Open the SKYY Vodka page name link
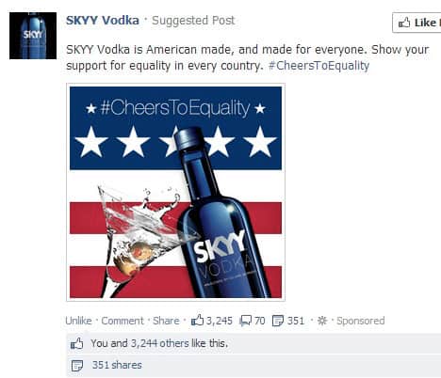The width and height of the screenshot is (441, 378). 103,21
